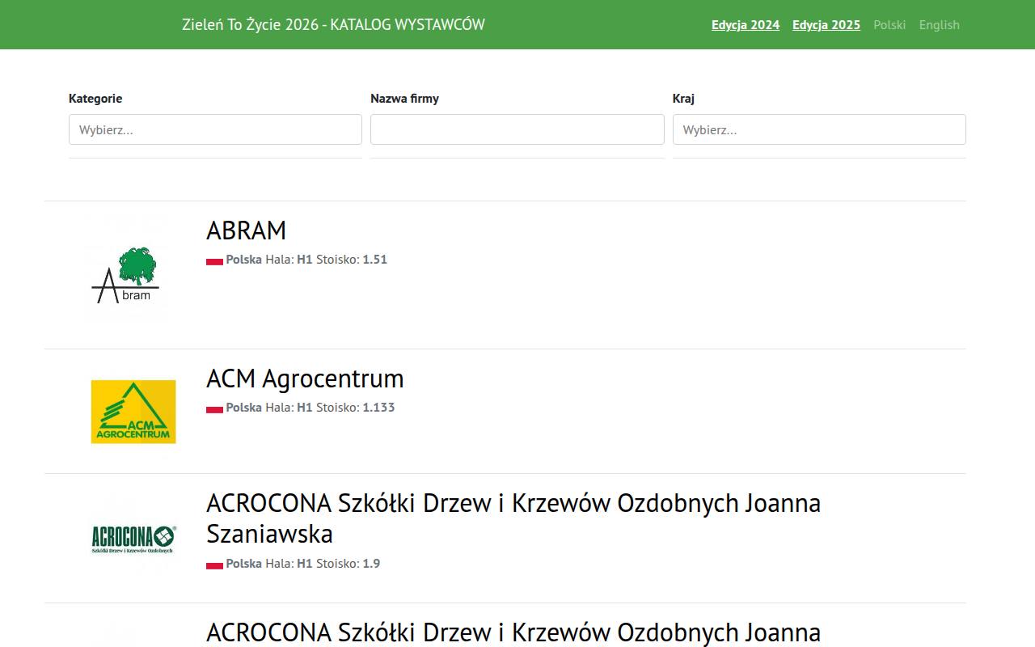Click the Kraj label
The width and height of the screenshot is (1035, 647).
click(x=683, y=99)
